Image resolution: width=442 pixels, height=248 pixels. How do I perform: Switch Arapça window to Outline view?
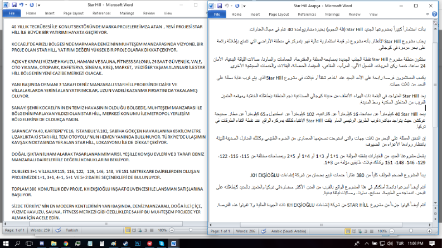pyautogui.click(x=366, y=231)
